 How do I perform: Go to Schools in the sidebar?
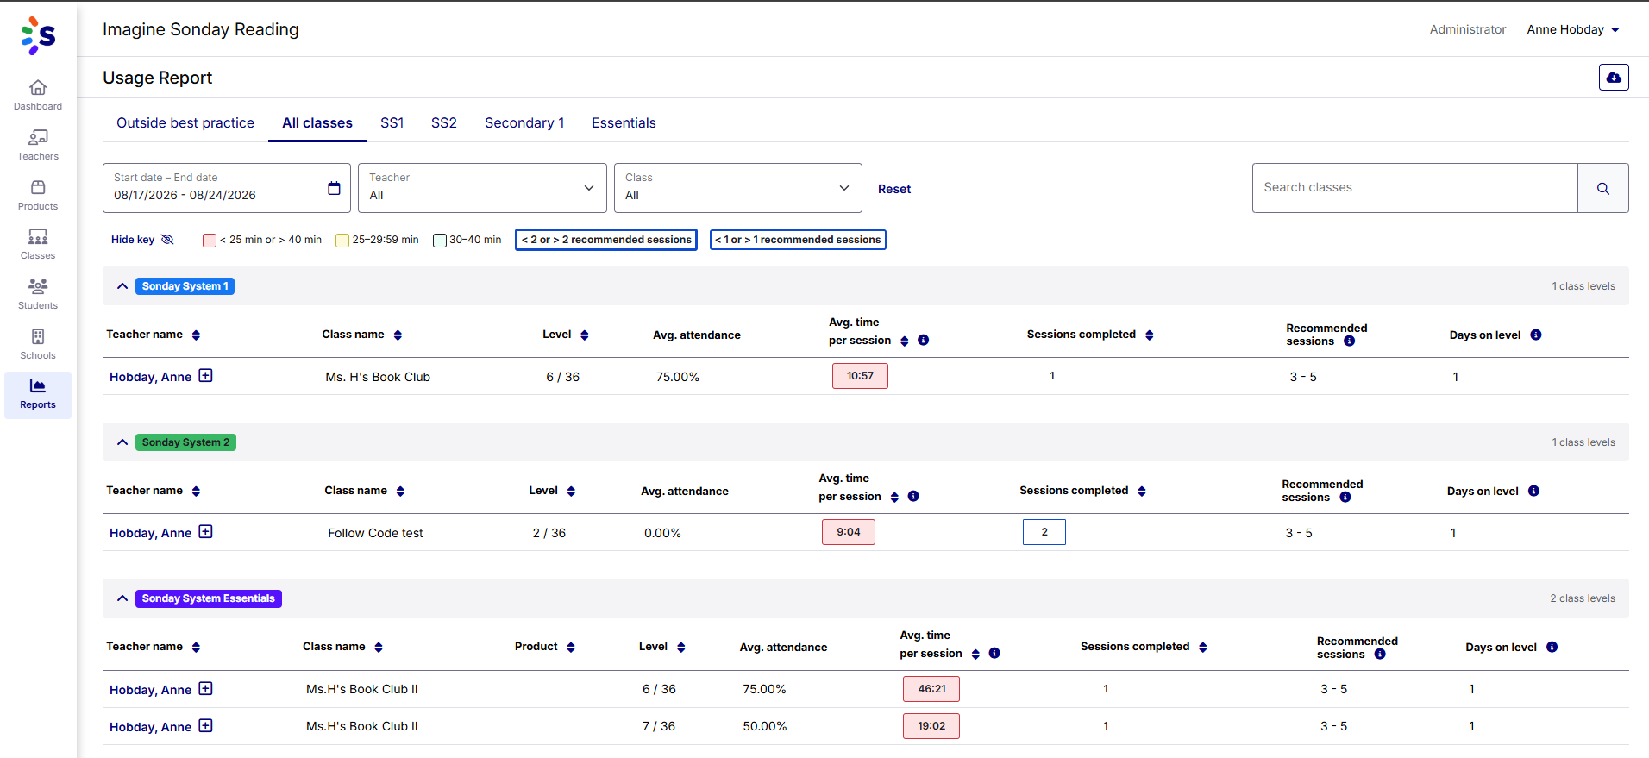[x=38, y=344]
